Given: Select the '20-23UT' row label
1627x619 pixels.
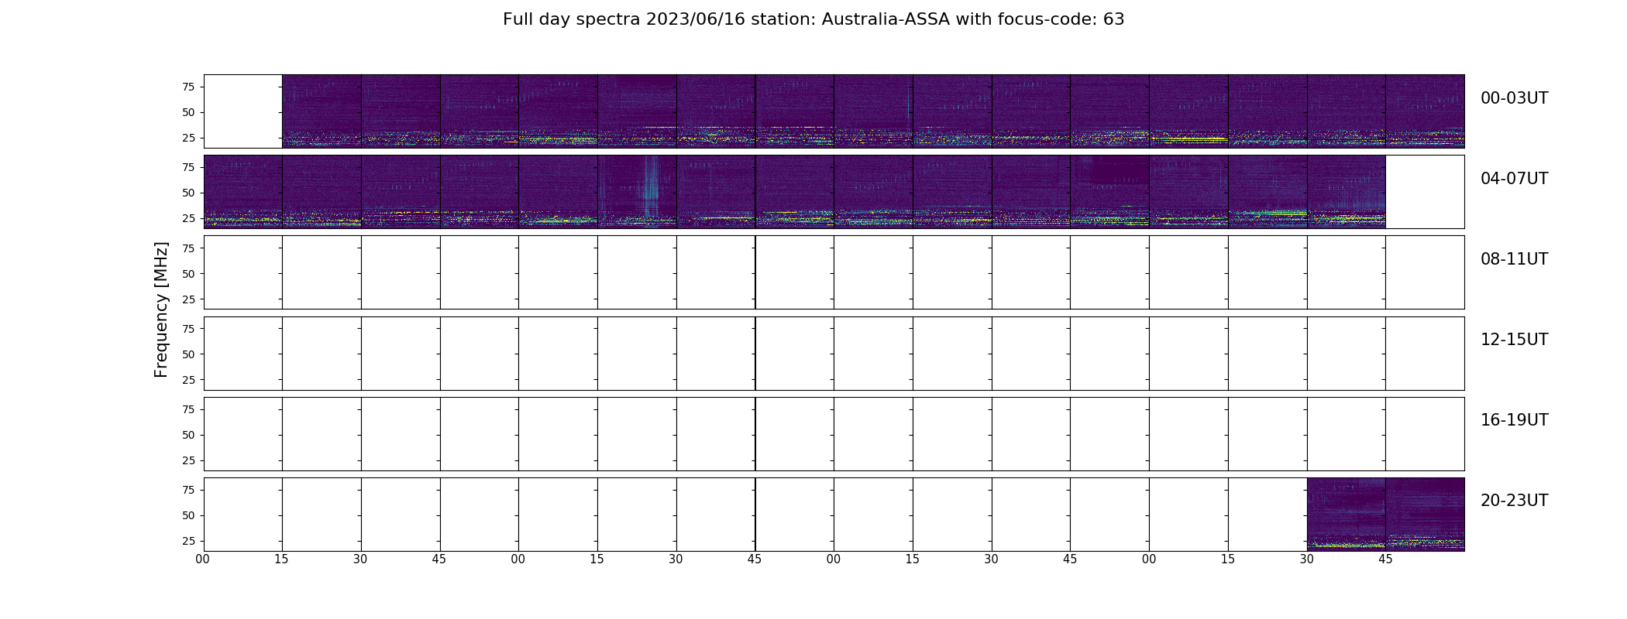Looking at the screenshot, I should [x=1514, y=501].
